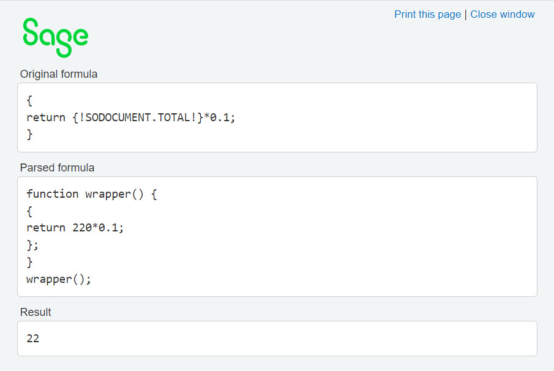The image size is (554, 371).
Task: Click the Close window link
Action: click(502, 14)
